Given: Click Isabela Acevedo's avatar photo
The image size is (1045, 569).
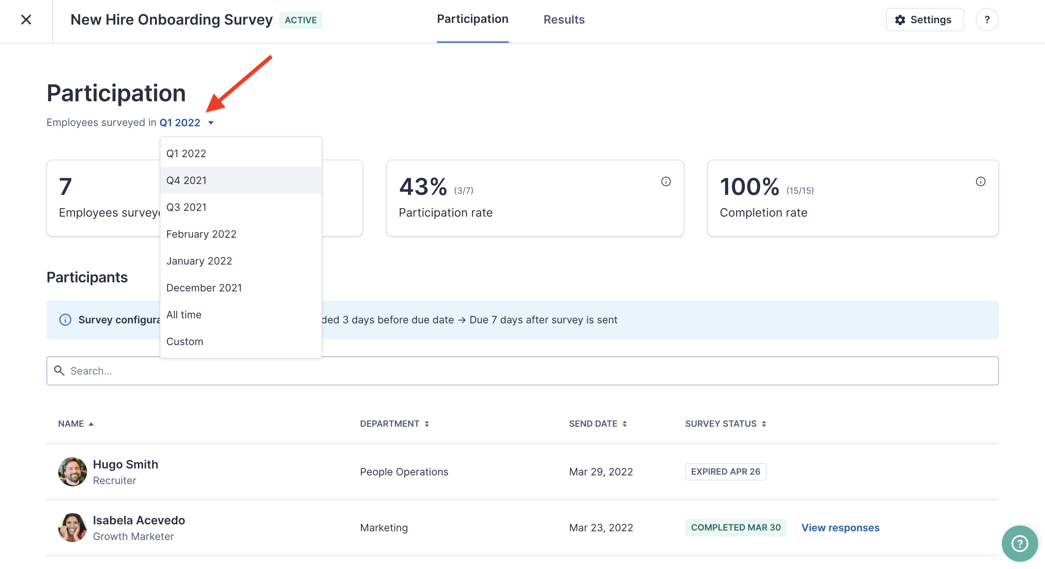Looking at the screenshot, I should (x=72, y=527).
